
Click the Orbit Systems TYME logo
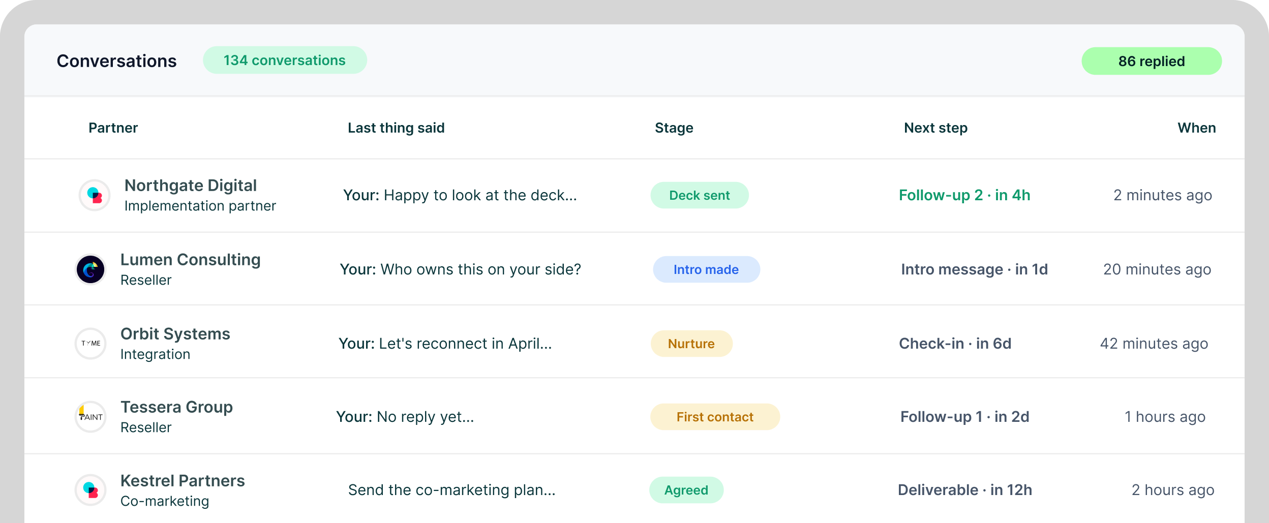[x=90, y=344]
